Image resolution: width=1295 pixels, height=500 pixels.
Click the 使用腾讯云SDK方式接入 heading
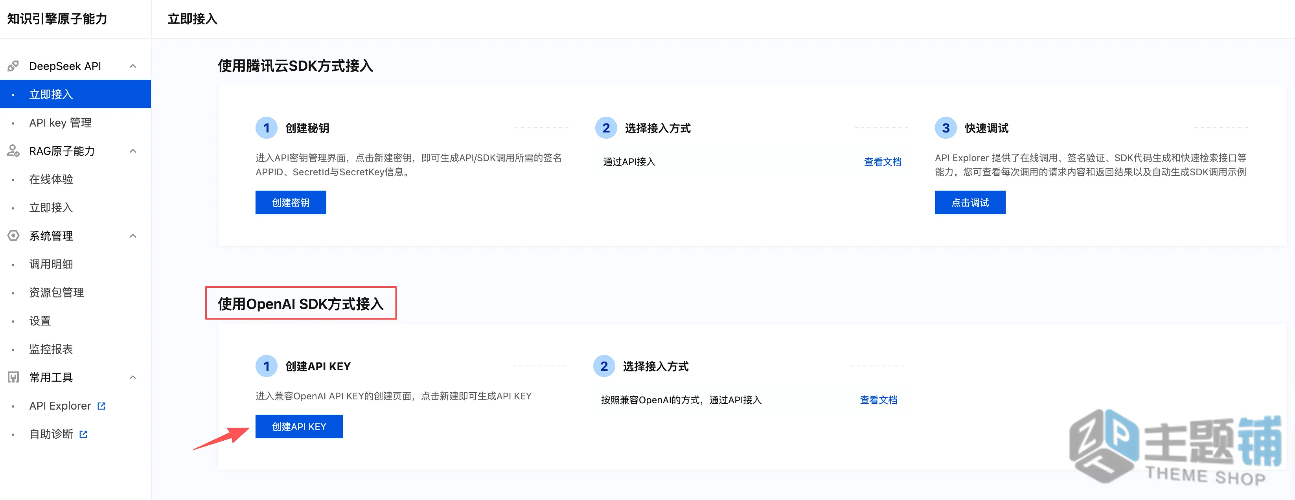295,66
